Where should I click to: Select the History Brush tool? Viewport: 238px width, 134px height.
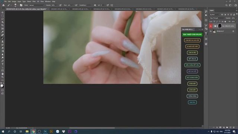pos(3,45)
